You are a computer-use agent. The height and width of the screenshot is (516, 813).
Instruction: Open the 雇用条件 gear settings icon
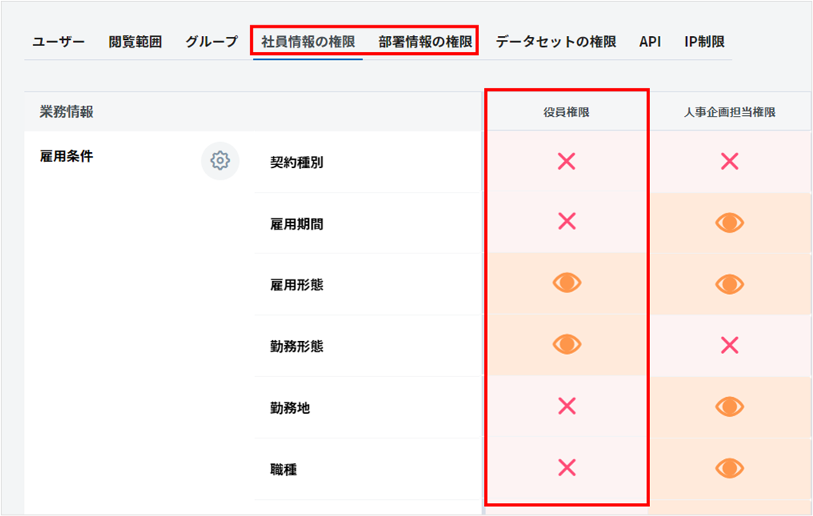coord(221,161)
